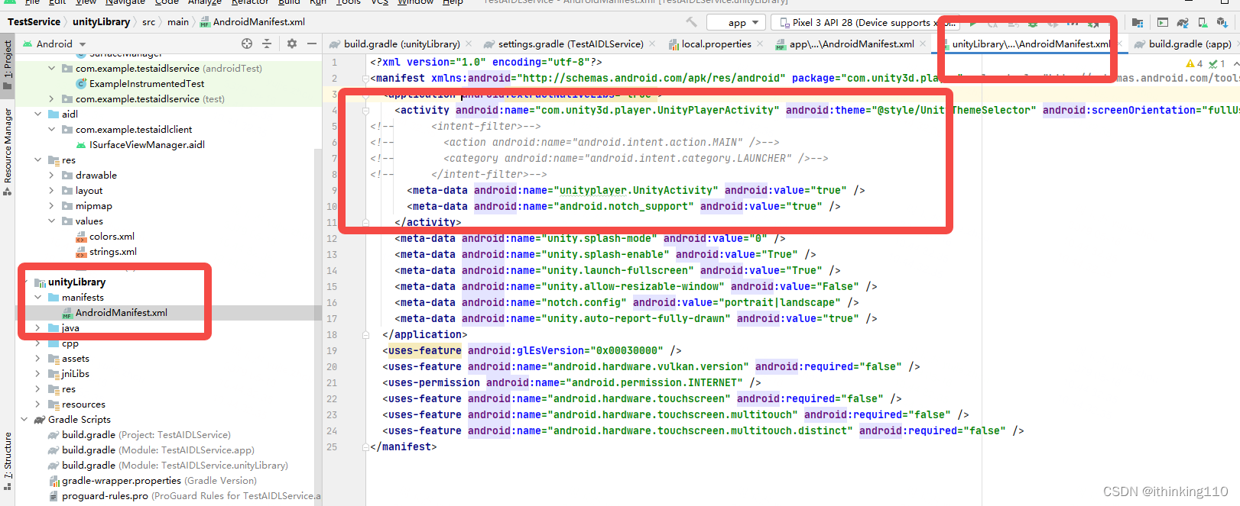The height and width of the screenshot is (506, 1240).
Task: Collapse the values folder
Action: coord(51,221)
